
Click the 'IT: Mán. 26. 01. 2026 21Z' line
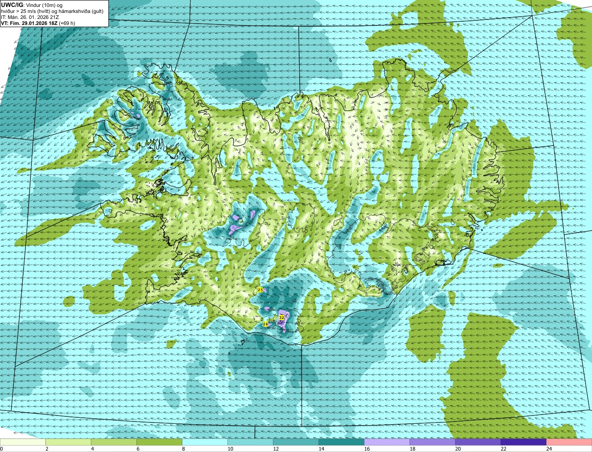(30, 17)
